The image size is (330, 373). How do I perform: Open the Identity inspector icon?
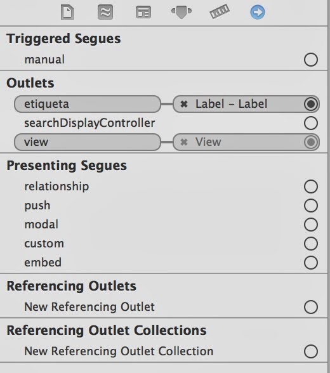(x=143, y=13)
